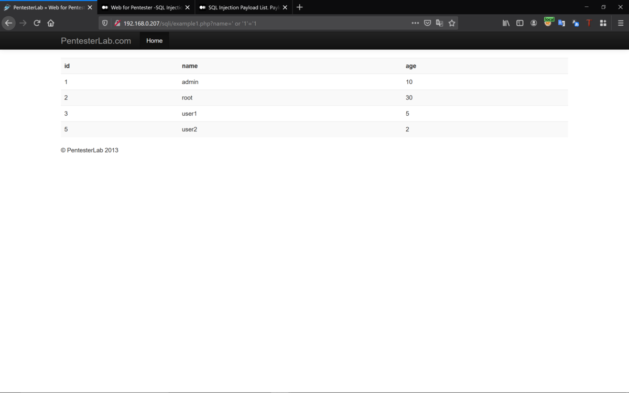Open Firefox account menu
Screen dimensions: 629x393
tap(534, 23)
